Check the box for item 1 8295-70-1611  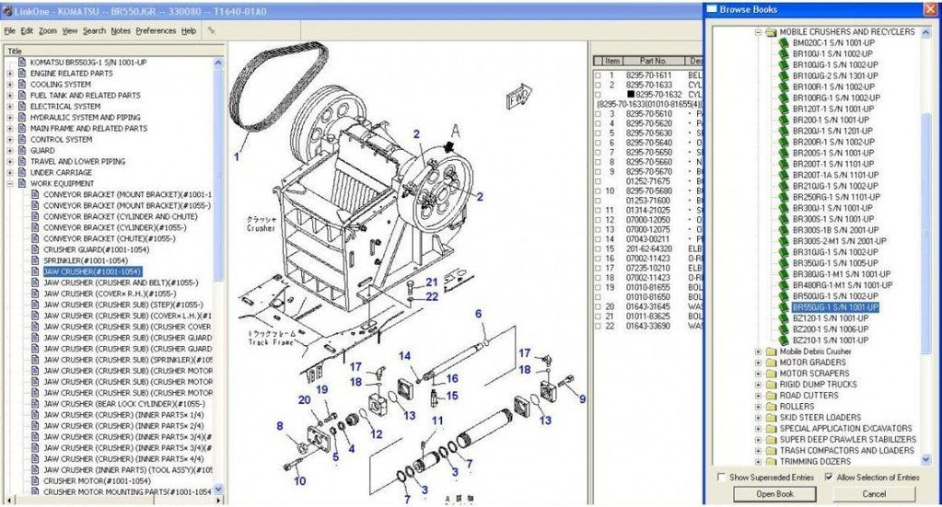click(x=598, y=75)
